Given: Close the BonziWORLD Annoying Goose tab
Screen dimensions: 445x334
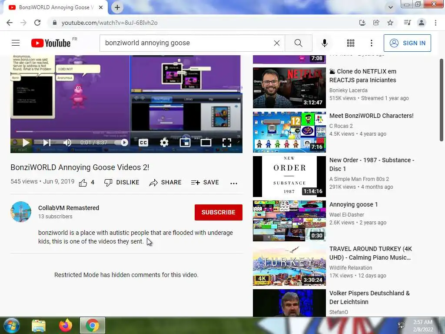Looking at the screenshot, I should (x=101, y=7).
